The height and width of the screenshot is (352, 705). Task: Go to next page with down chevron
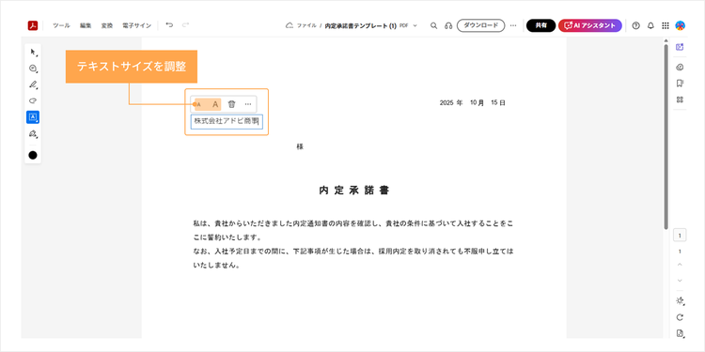point(680,281)
